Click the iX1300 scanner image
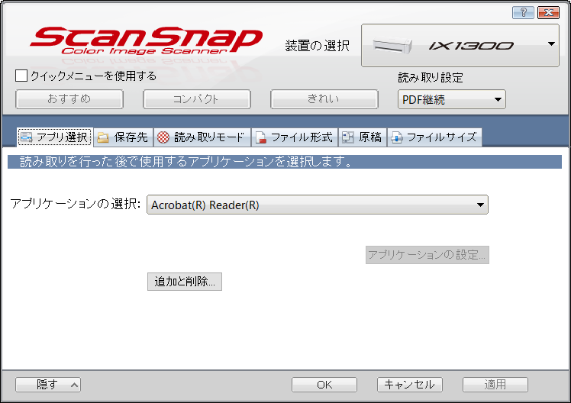571x403 pixels. click(392, 46)
